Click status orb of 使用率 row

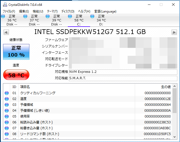click(7, 116)
